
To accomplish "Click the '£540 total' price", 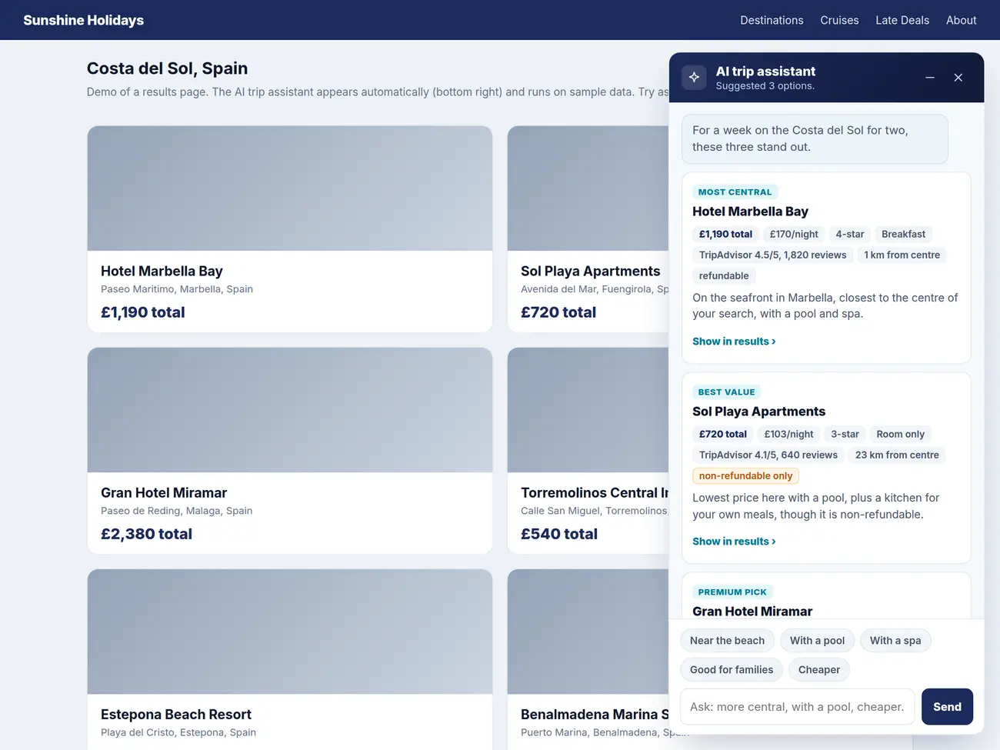I will tap(559, 534).
